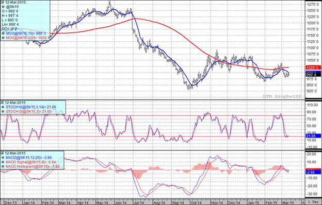Click the blue -2.86 MACD value tag
The height and width of the screenshot is (205, 322).
tap(313, 172)
